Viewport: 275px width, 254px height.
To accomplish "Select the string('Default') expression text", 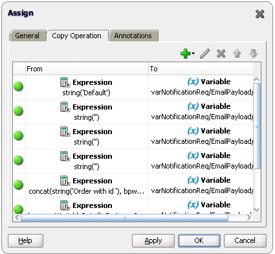I will [86, 93].
